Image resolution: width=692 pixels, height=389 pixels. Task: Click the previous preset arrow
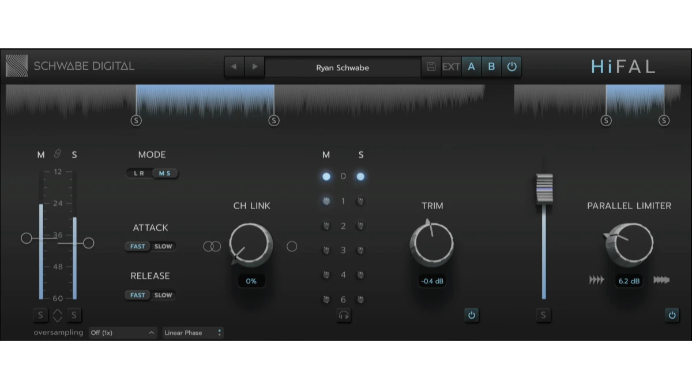[x=234, y=67]
